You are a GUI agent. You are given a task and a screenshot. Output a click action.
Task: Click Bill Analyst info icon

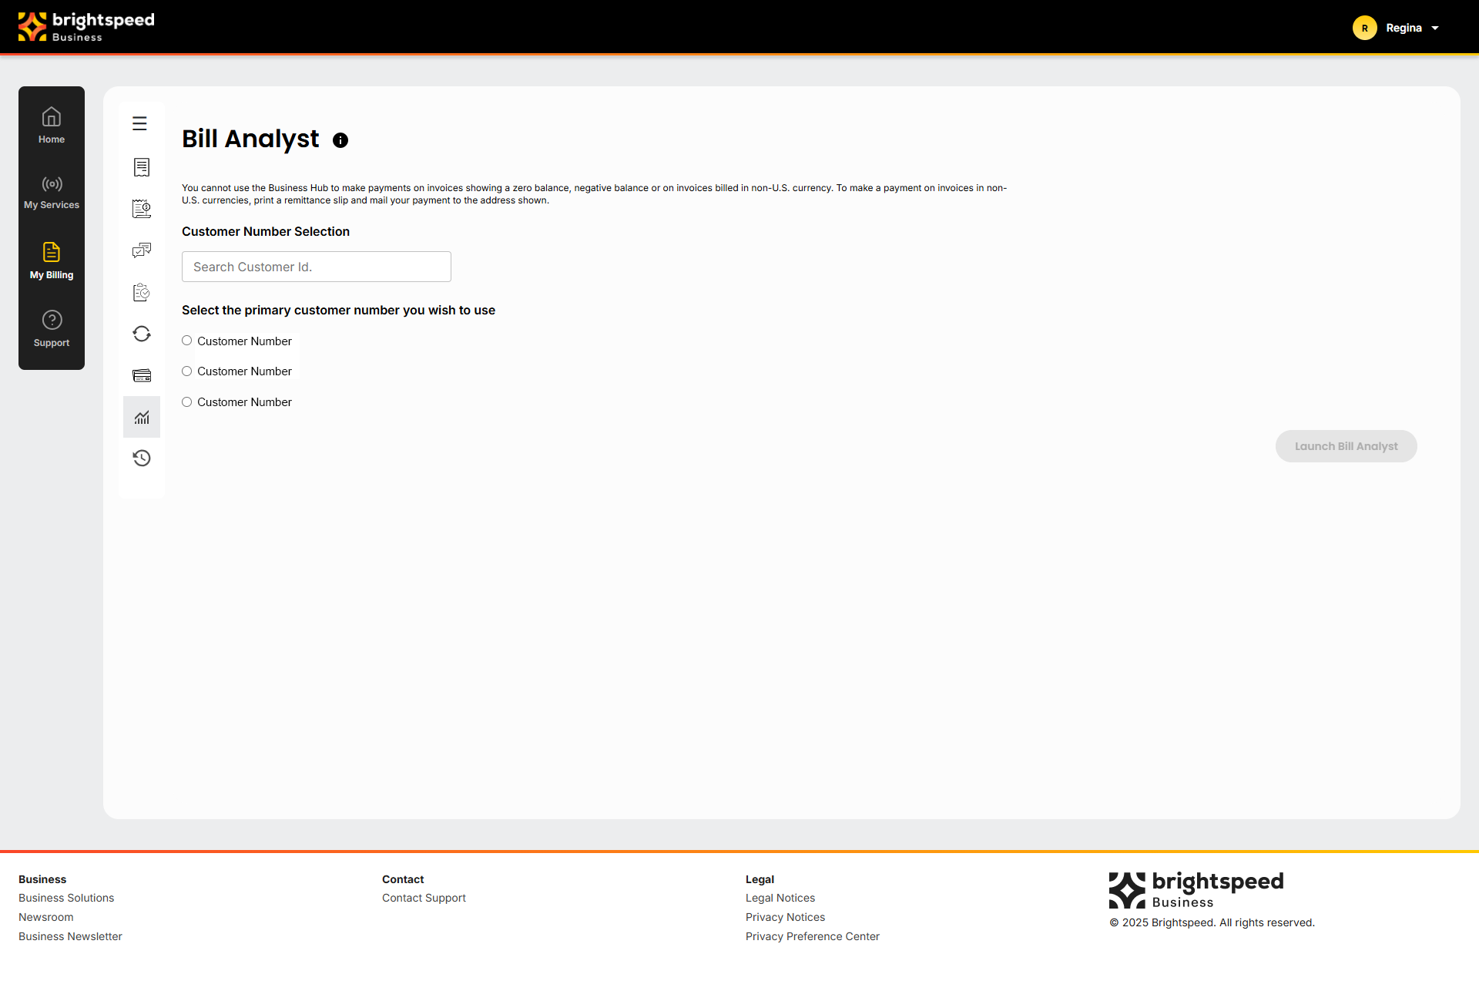(x=340, y=140)
